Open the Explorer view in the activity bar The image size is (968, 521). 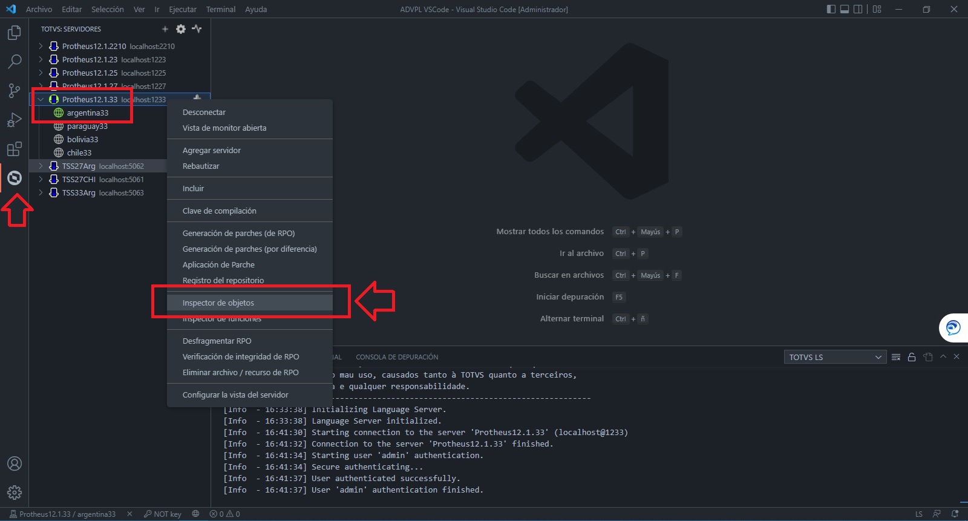pyautogui.click(x=15, y=33)
